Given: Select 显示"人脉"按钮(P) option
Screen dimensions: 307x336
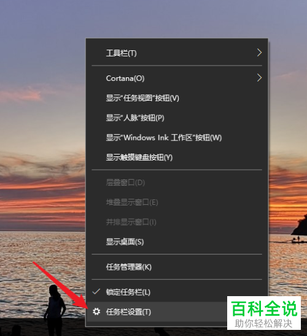Looking at the screenshot, I should click(177, 118).
